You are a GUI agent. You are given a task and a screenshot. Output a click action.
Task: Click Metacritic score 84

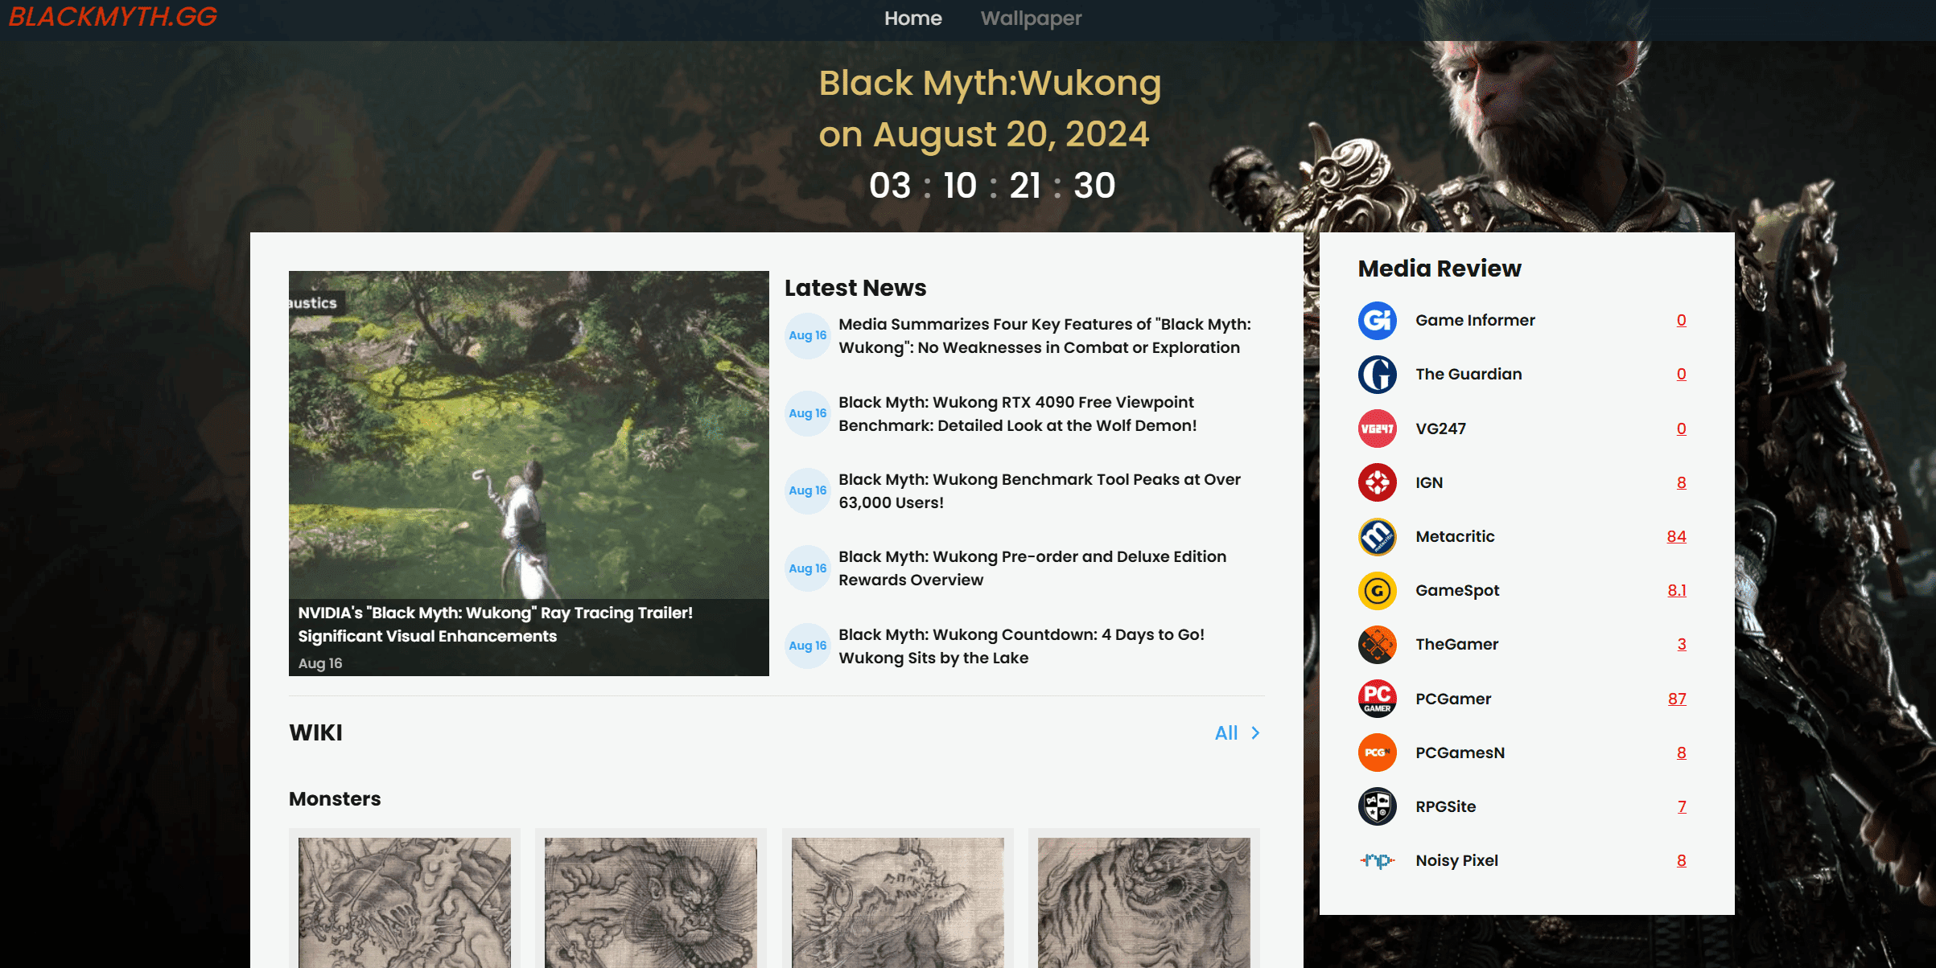1676,537
